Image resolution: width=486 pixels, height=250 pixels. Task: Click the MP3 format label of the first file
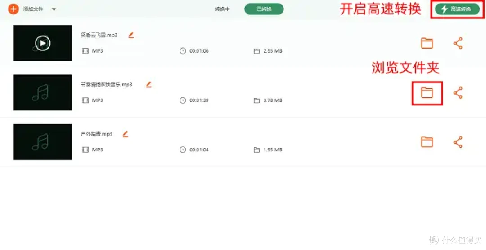click(x=98, y=51)
